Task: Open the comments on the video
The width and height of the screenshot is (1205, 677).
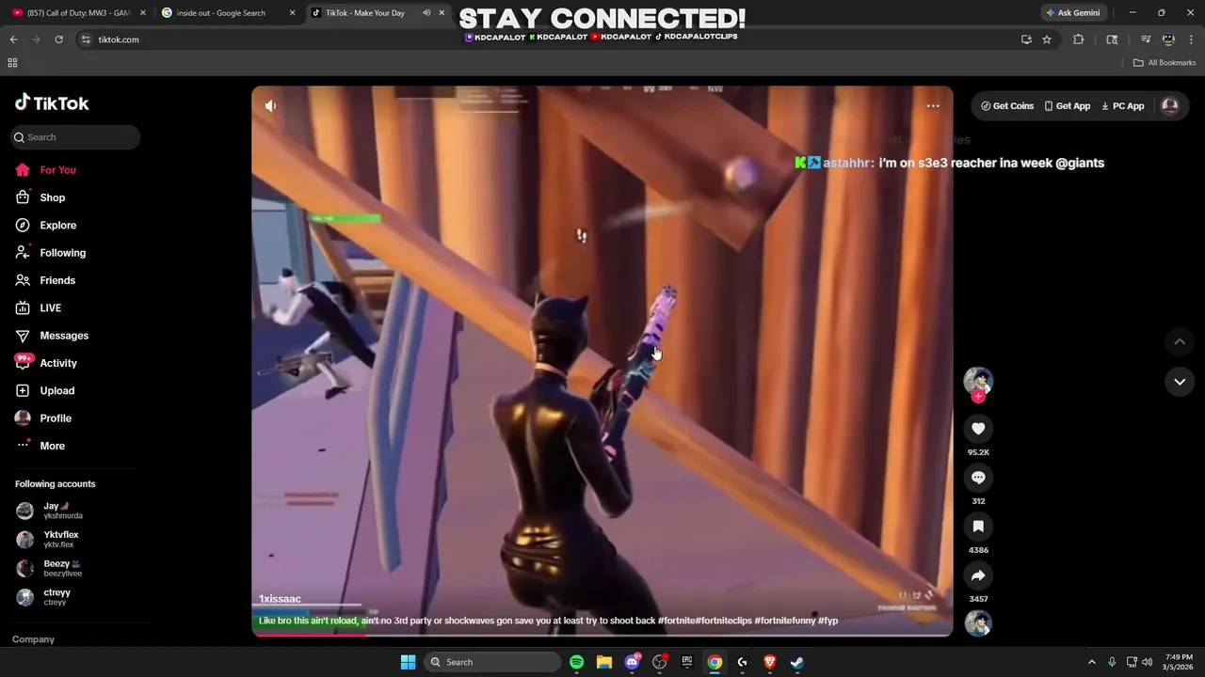Action: pos(978,478)
